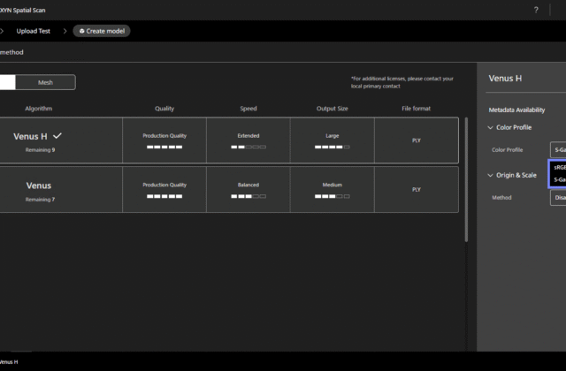The image size is (566, 371).
Task: Switch to the Mesh tab
Action: click(45, 82)
